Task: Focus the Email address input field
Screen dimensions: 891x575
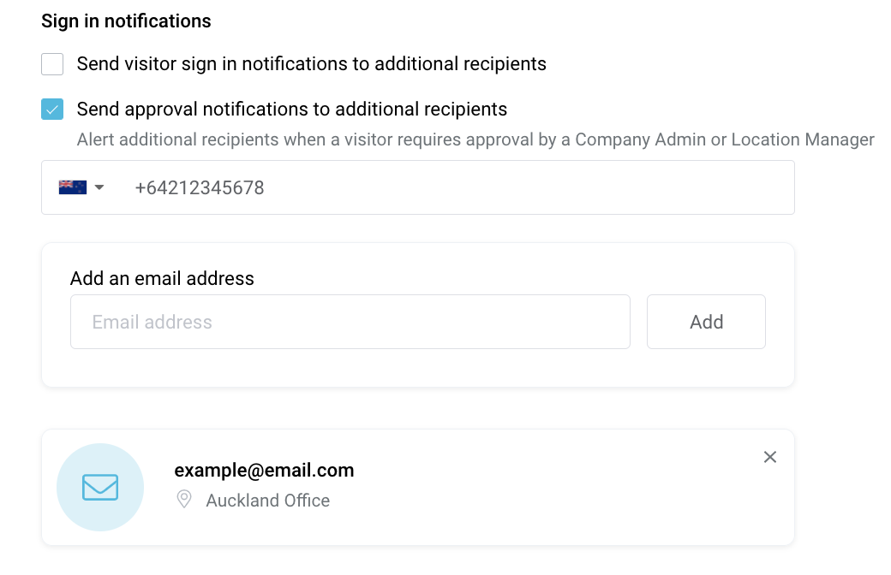Action: click(350, 322)
